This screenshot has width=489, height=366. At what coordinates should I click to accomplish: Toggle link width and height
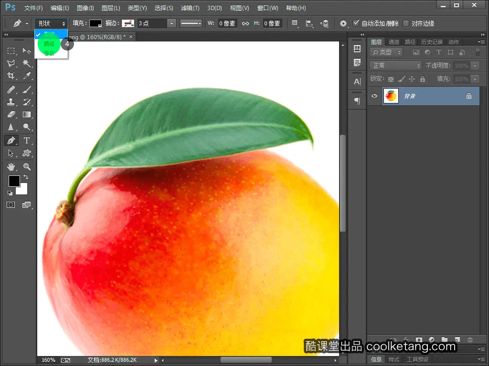[245, 23]
